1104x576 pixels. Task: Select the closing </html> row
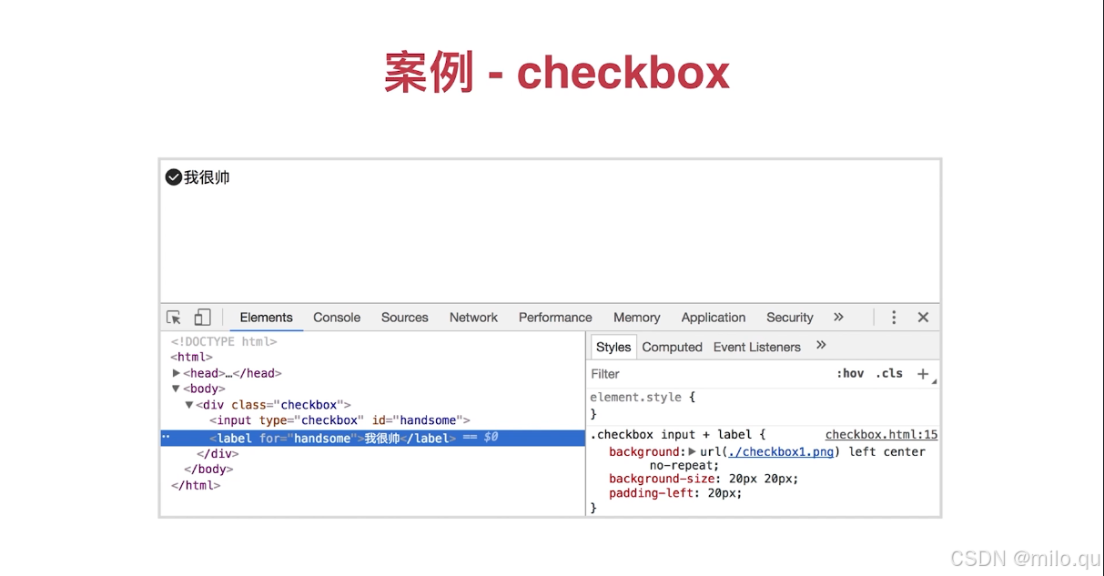tap(196, 485)
